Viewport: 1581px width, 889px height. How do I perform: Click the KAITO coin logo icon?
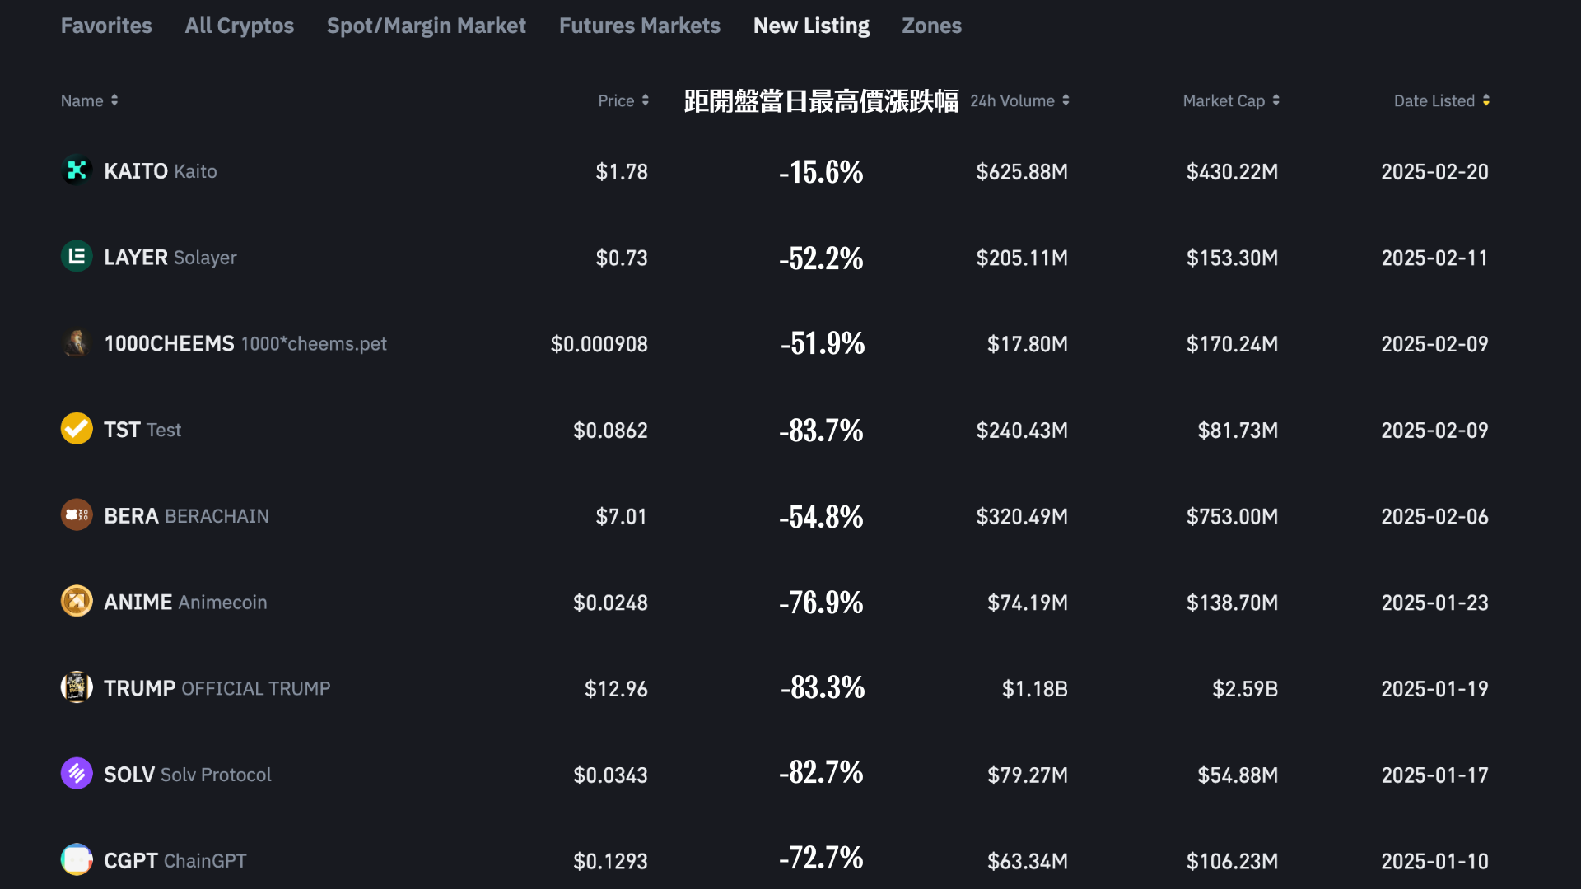[x=77, y=170]
